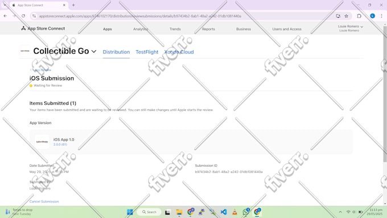This screenshot has width=387, height=218.
Task: Open a new browser tab
Action: [x=73, y=5]
